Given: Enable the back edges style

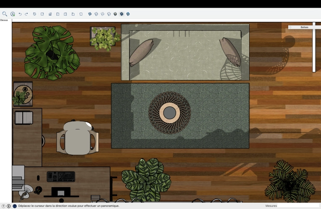Looking at the screenshot, I should click(x=96, y=14).
